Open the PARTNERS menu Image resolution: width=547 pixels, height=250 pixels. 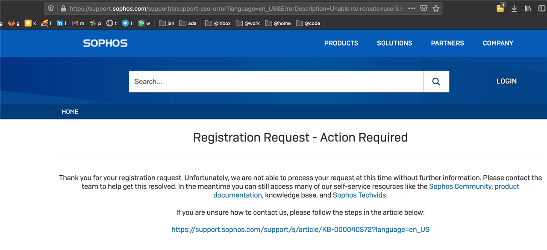(x=447, y=43)
